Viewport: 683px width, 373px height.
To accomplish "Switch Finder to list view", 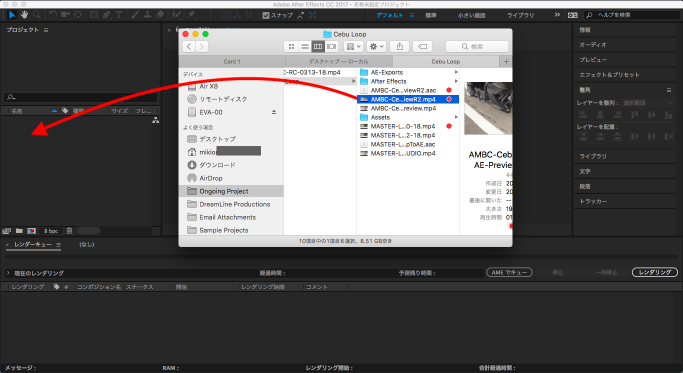I will tap(305, 46).
